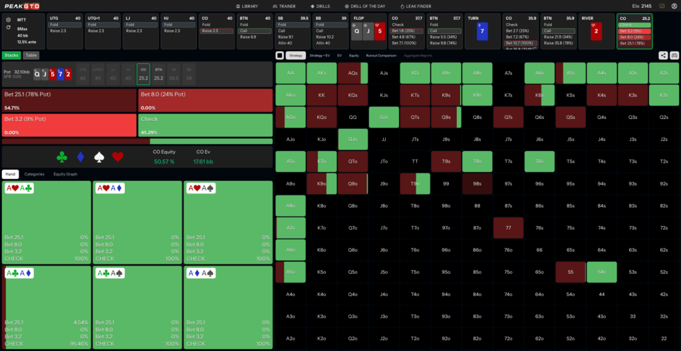This screenshot has height=351, width=681.
Task: Choose Bet 3.2 (9%) in river CO card
Action: coord(634,31)
